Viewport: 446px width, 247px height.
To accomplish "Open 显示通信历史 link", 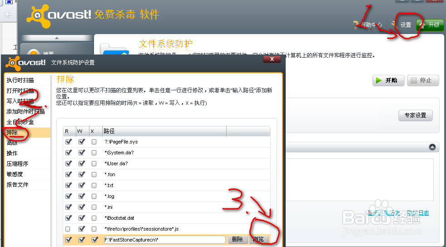I will [x=384, y=212].
